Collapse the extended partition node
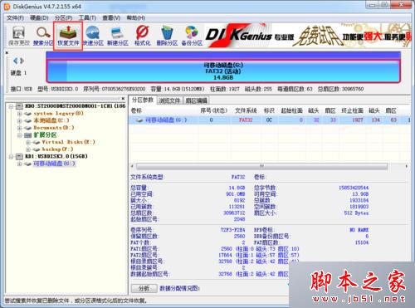The width and height of the screenshot is (415, 308). pyautogui.click(x=19, y=135)
